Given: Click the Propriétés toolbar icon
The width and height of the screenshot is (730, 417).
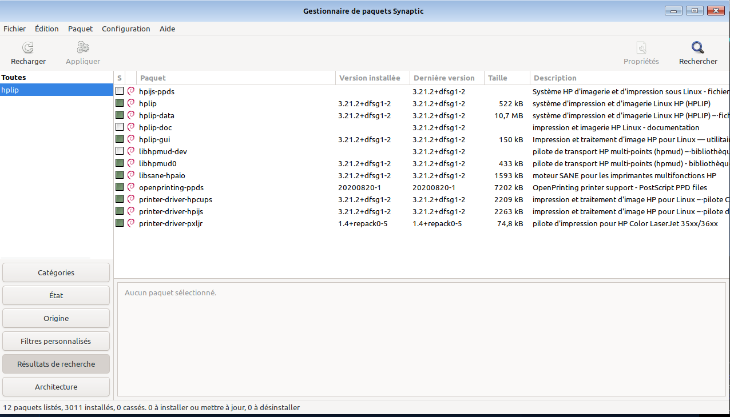Looking at the screenshot, I should 641,48.
